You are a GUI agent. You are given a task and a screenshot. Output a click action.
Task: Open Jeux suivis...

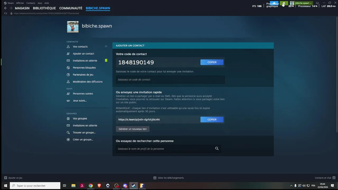(x=80, y=101)
